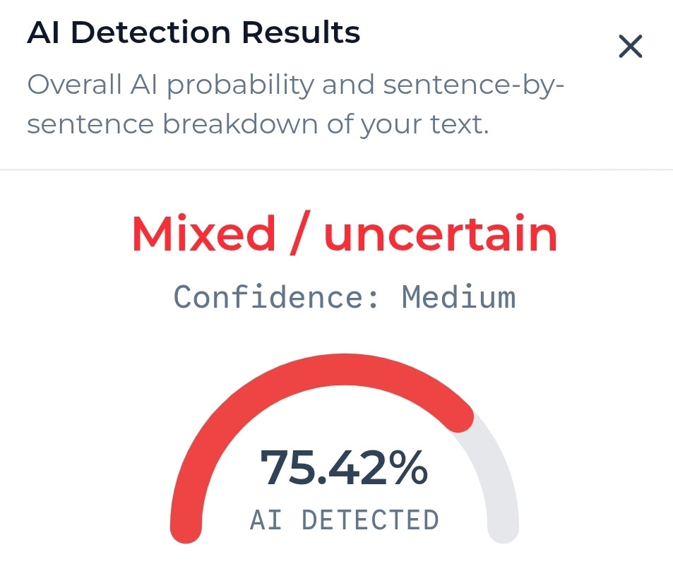Click the 'Medium' confidence value

459,296
